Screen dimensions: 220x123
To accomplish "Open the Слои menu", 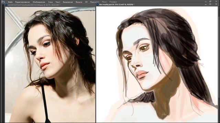I will pyautogui.click(x=50, y=2).
